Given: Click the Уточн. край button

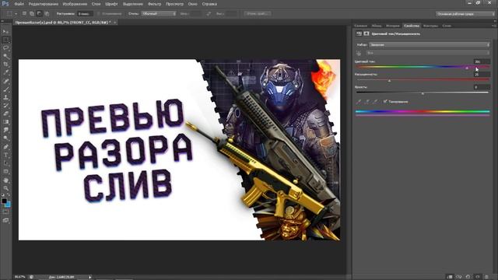Looking at the screenshot, I should [x=258, y=14].
